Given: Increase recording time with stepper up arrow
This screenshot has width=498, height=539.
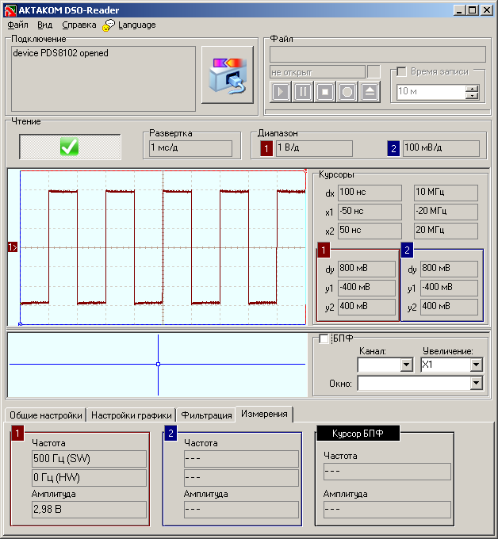Looking at the screenshot, I should pyautogui.click(x=472, y=88).
